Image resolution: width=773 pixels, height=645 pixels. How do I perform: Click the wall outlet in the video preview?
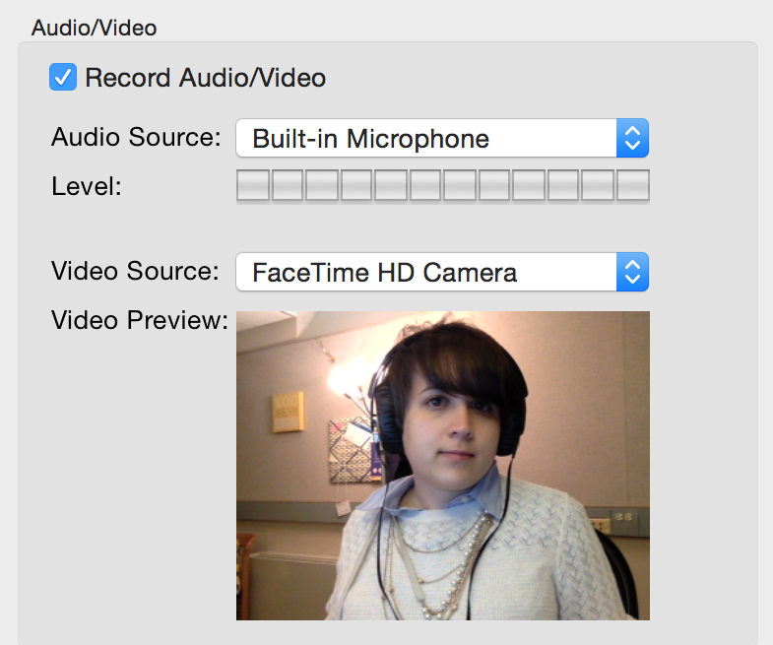pyautogui.click(x=622, y=516)
